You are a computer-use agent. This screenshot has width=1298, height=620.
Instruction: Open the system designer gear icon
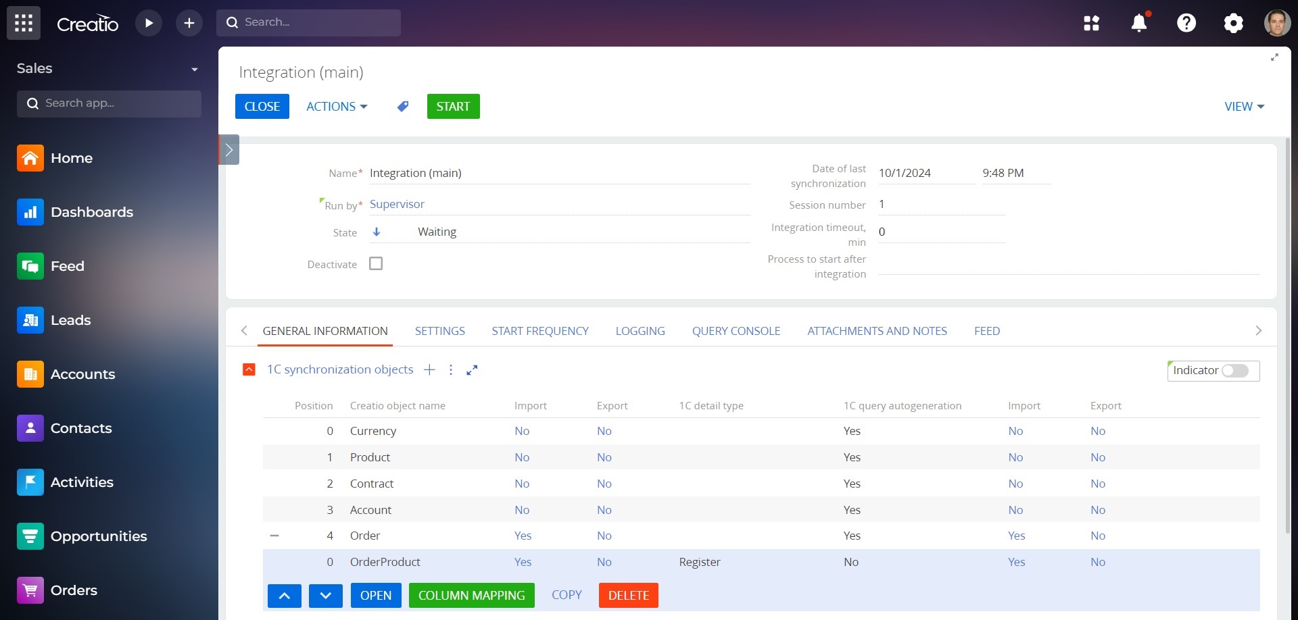point(1233,23)
